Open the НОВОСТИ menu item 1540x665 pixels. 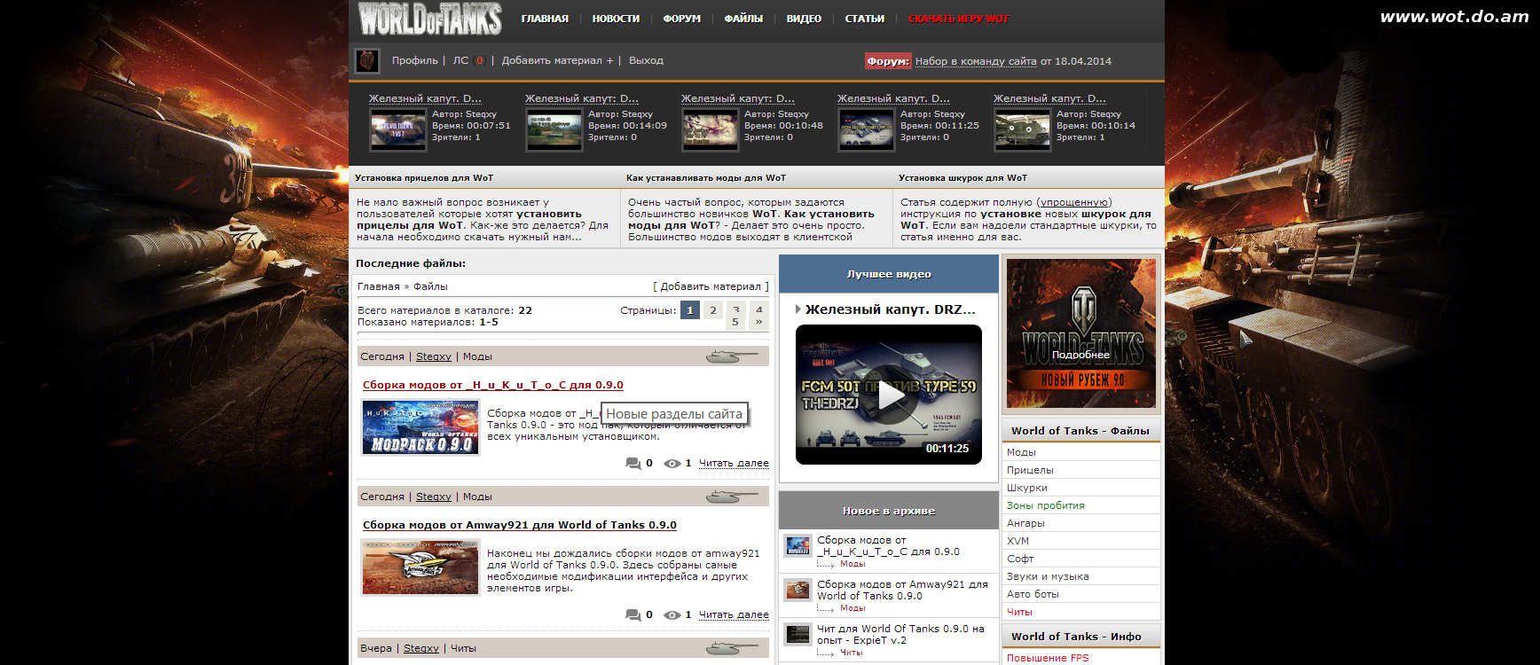point(616,19)
